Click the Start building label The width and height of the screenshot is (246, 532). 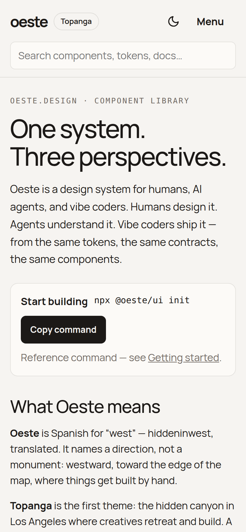click(x=54, y=302)
